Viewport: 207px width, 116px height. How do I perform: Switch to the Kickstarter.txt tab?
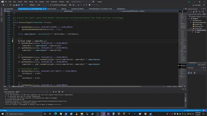[x=121, y=9]
